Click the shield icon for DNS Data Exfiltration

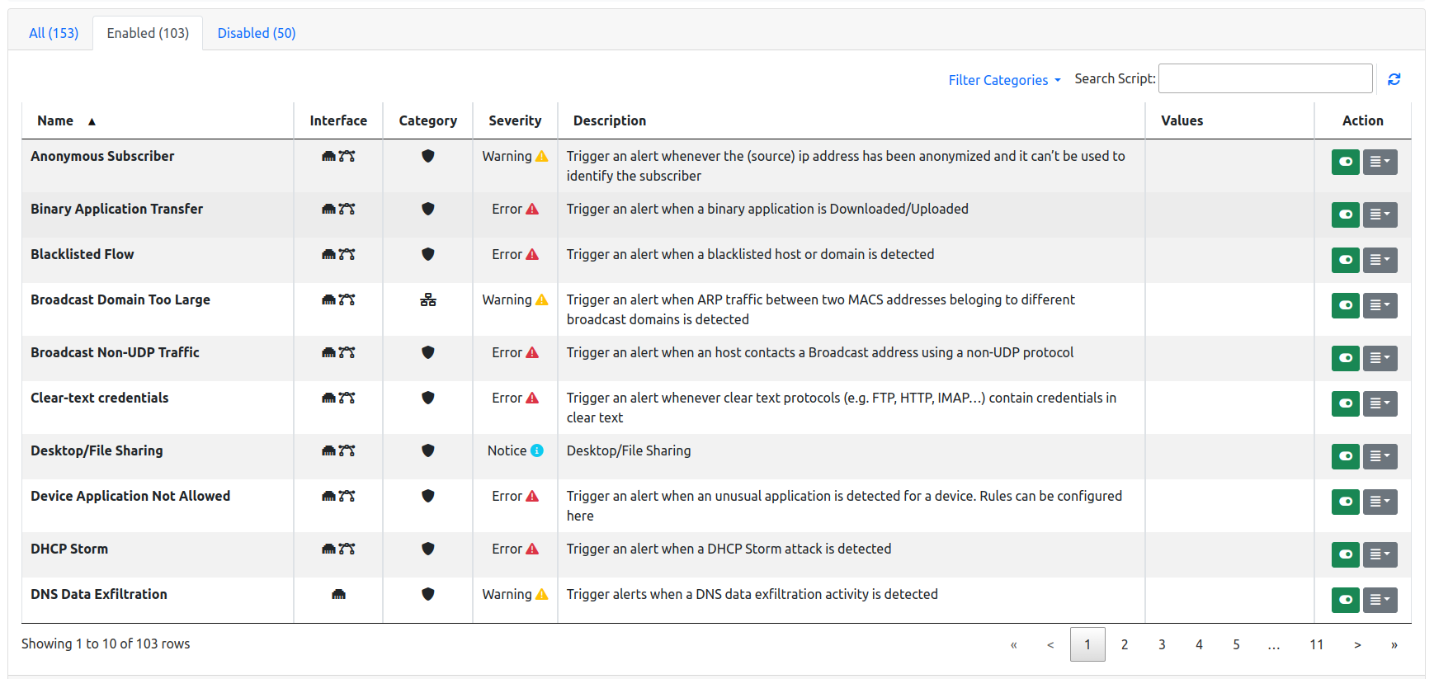427,594
